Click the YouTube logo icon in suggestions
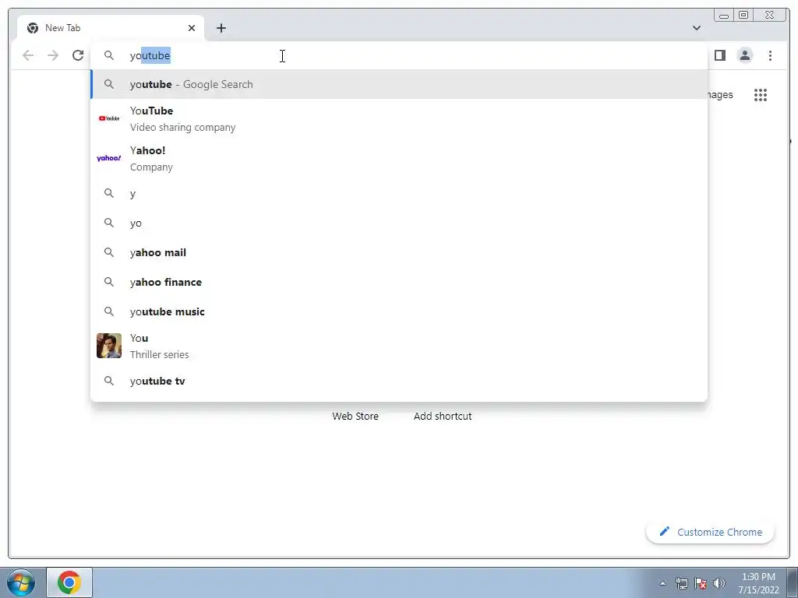 tap(109, 118)
